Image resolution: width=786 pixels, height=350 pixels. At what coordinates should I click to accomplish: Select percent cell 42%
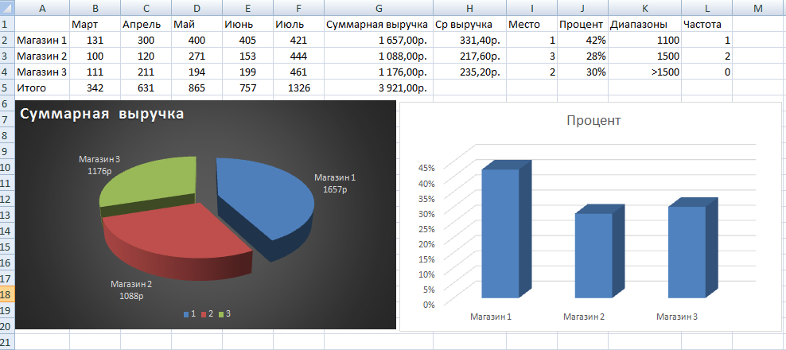(582, 40)
